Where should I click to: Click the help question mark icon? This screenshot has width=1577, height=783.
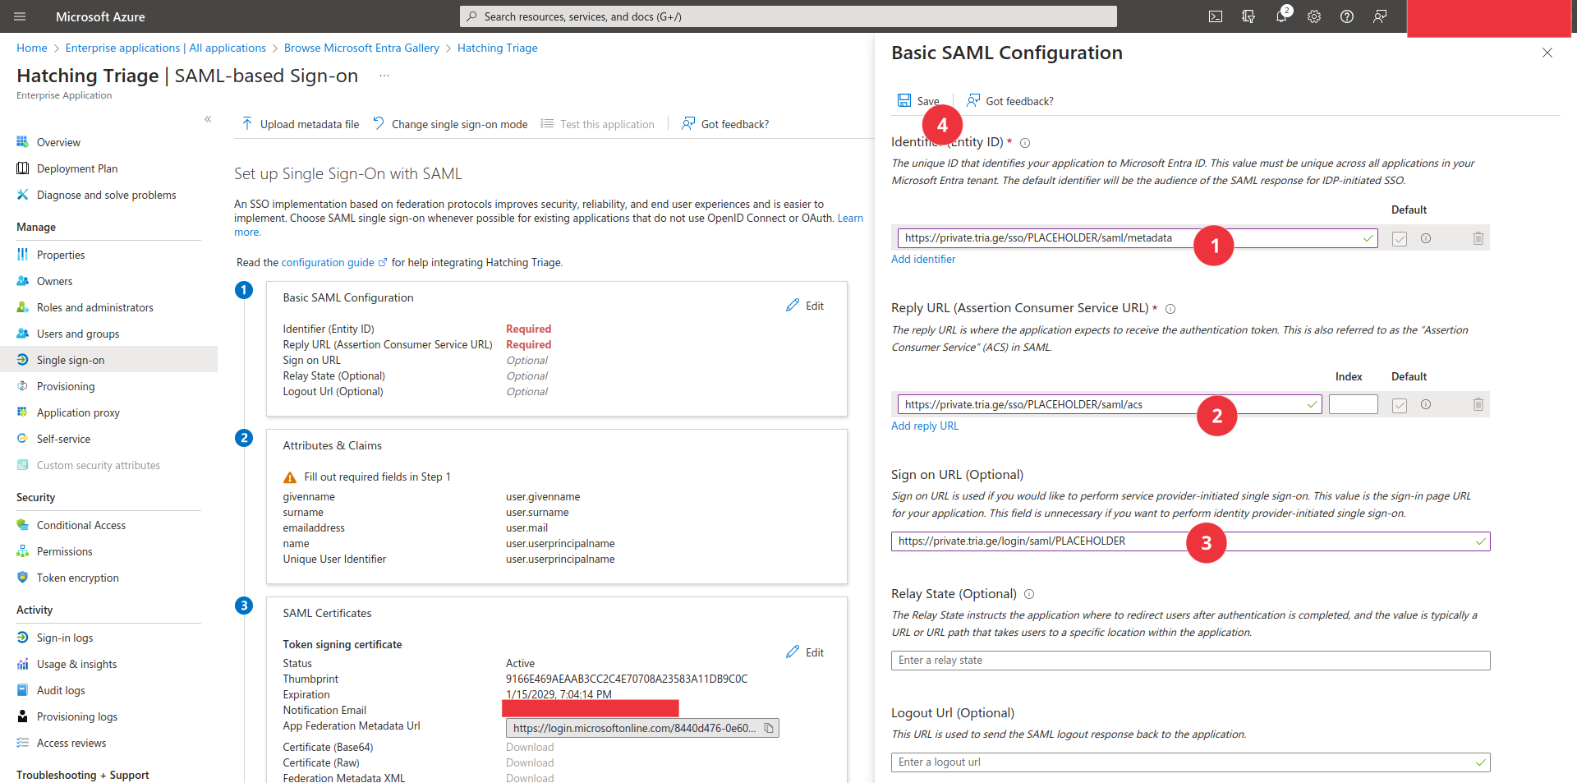(1347, 16)
